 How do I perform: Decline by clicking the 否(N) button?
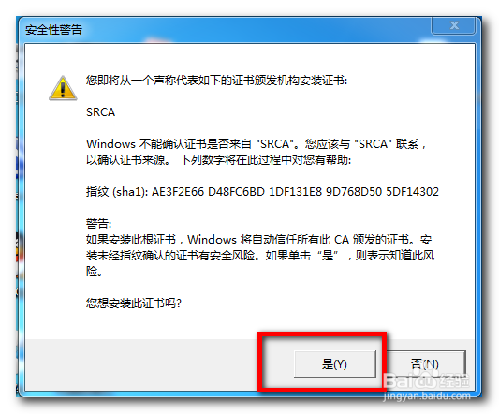pyautogui.click(x=425, y=364)
